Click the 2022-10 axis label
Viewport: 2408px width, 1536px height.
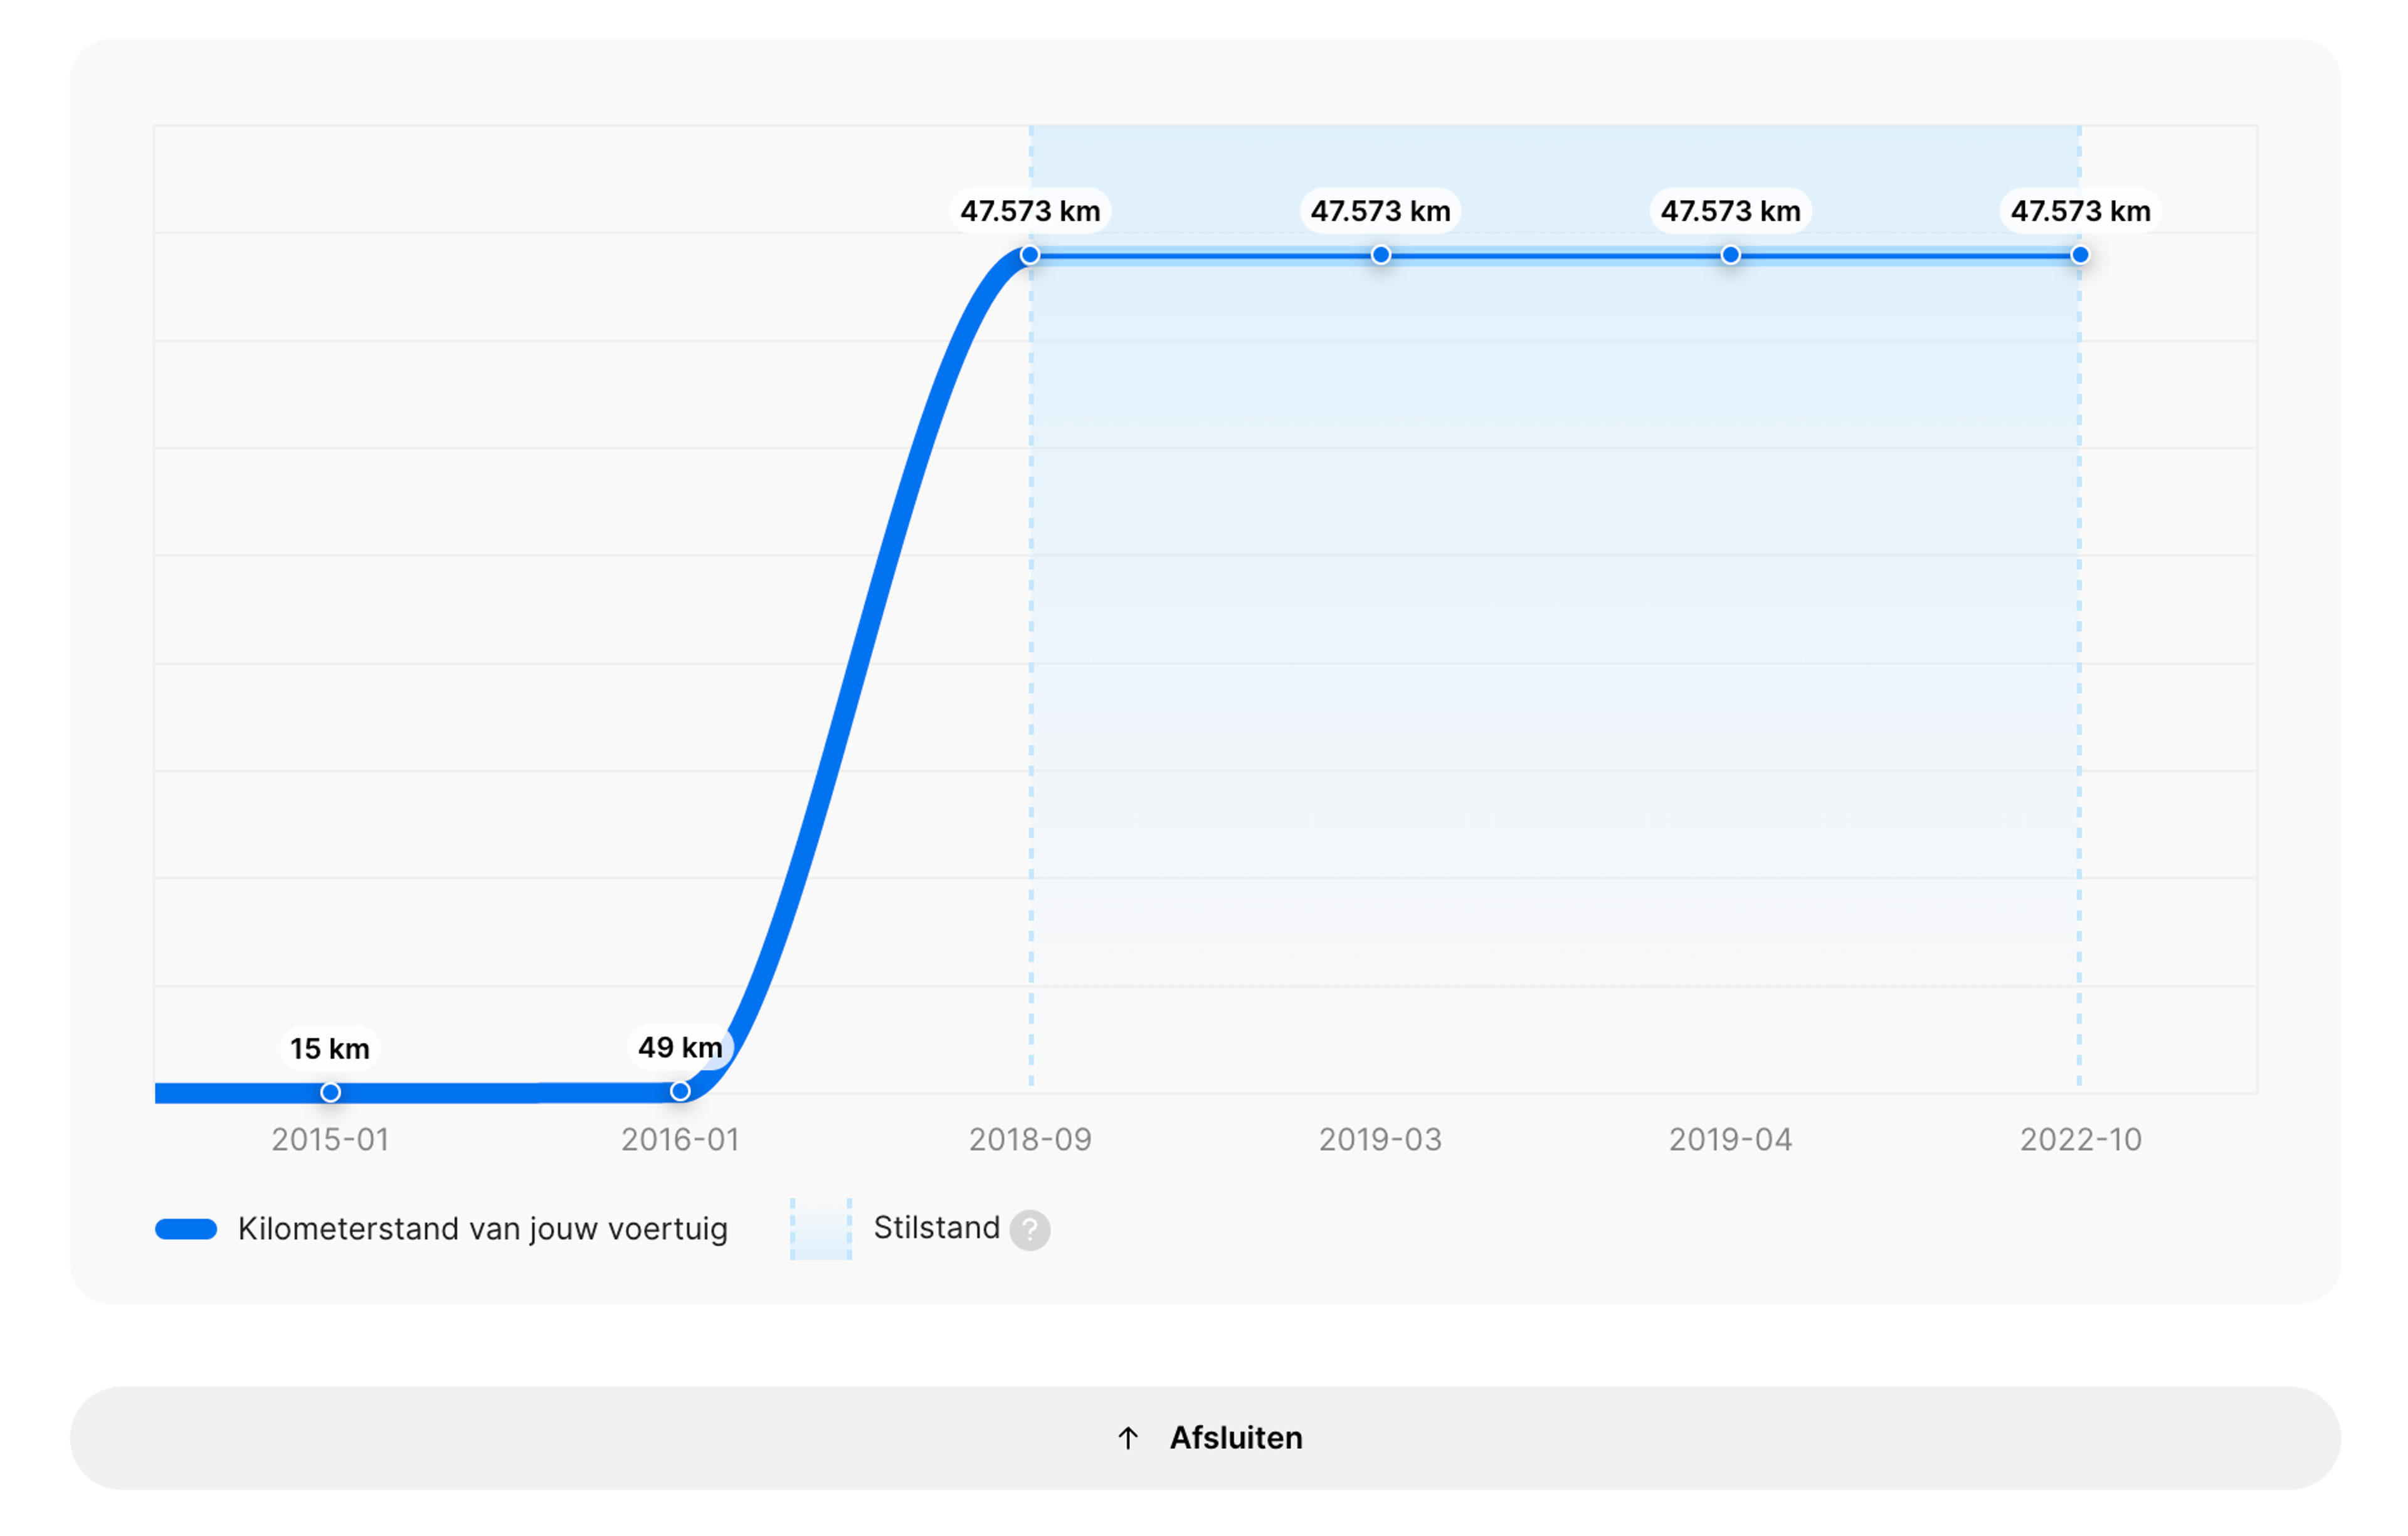tap(2081, 1140)
